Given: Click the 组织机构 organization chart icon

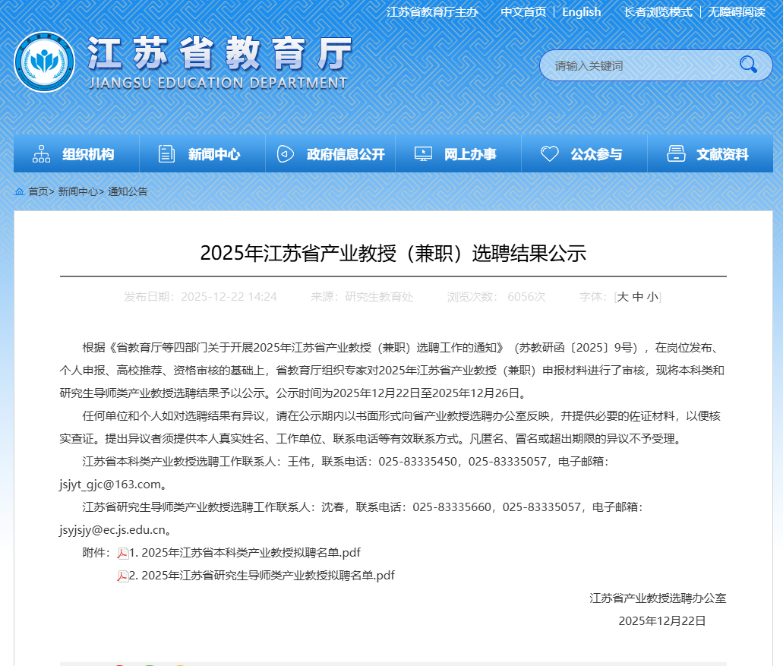Looking at the screenshot, I should point(42,154).
